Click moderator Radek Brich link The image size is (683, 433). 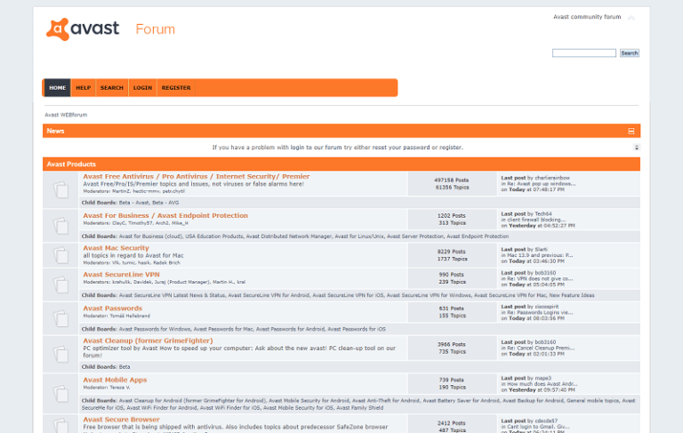(x=167, y=262)
